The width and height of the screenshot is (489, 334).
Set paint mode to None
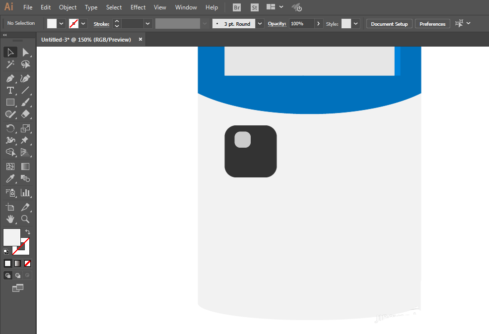coord(28,263)
